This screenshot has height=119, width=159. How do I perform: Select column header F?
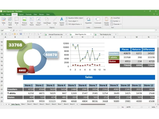point(61,37)
